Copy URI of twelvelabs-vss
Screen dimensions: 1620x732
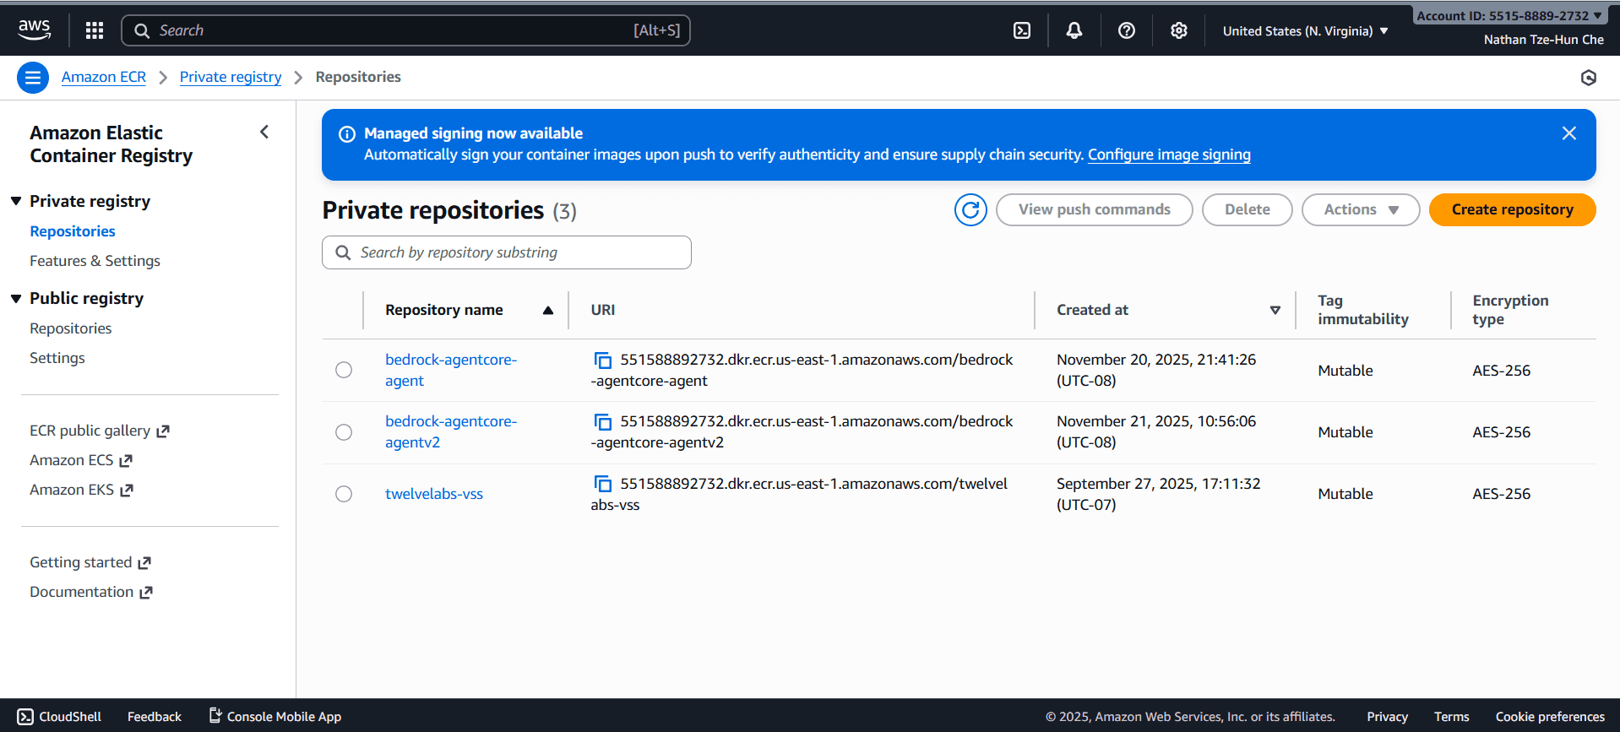[x=603, y=485]
